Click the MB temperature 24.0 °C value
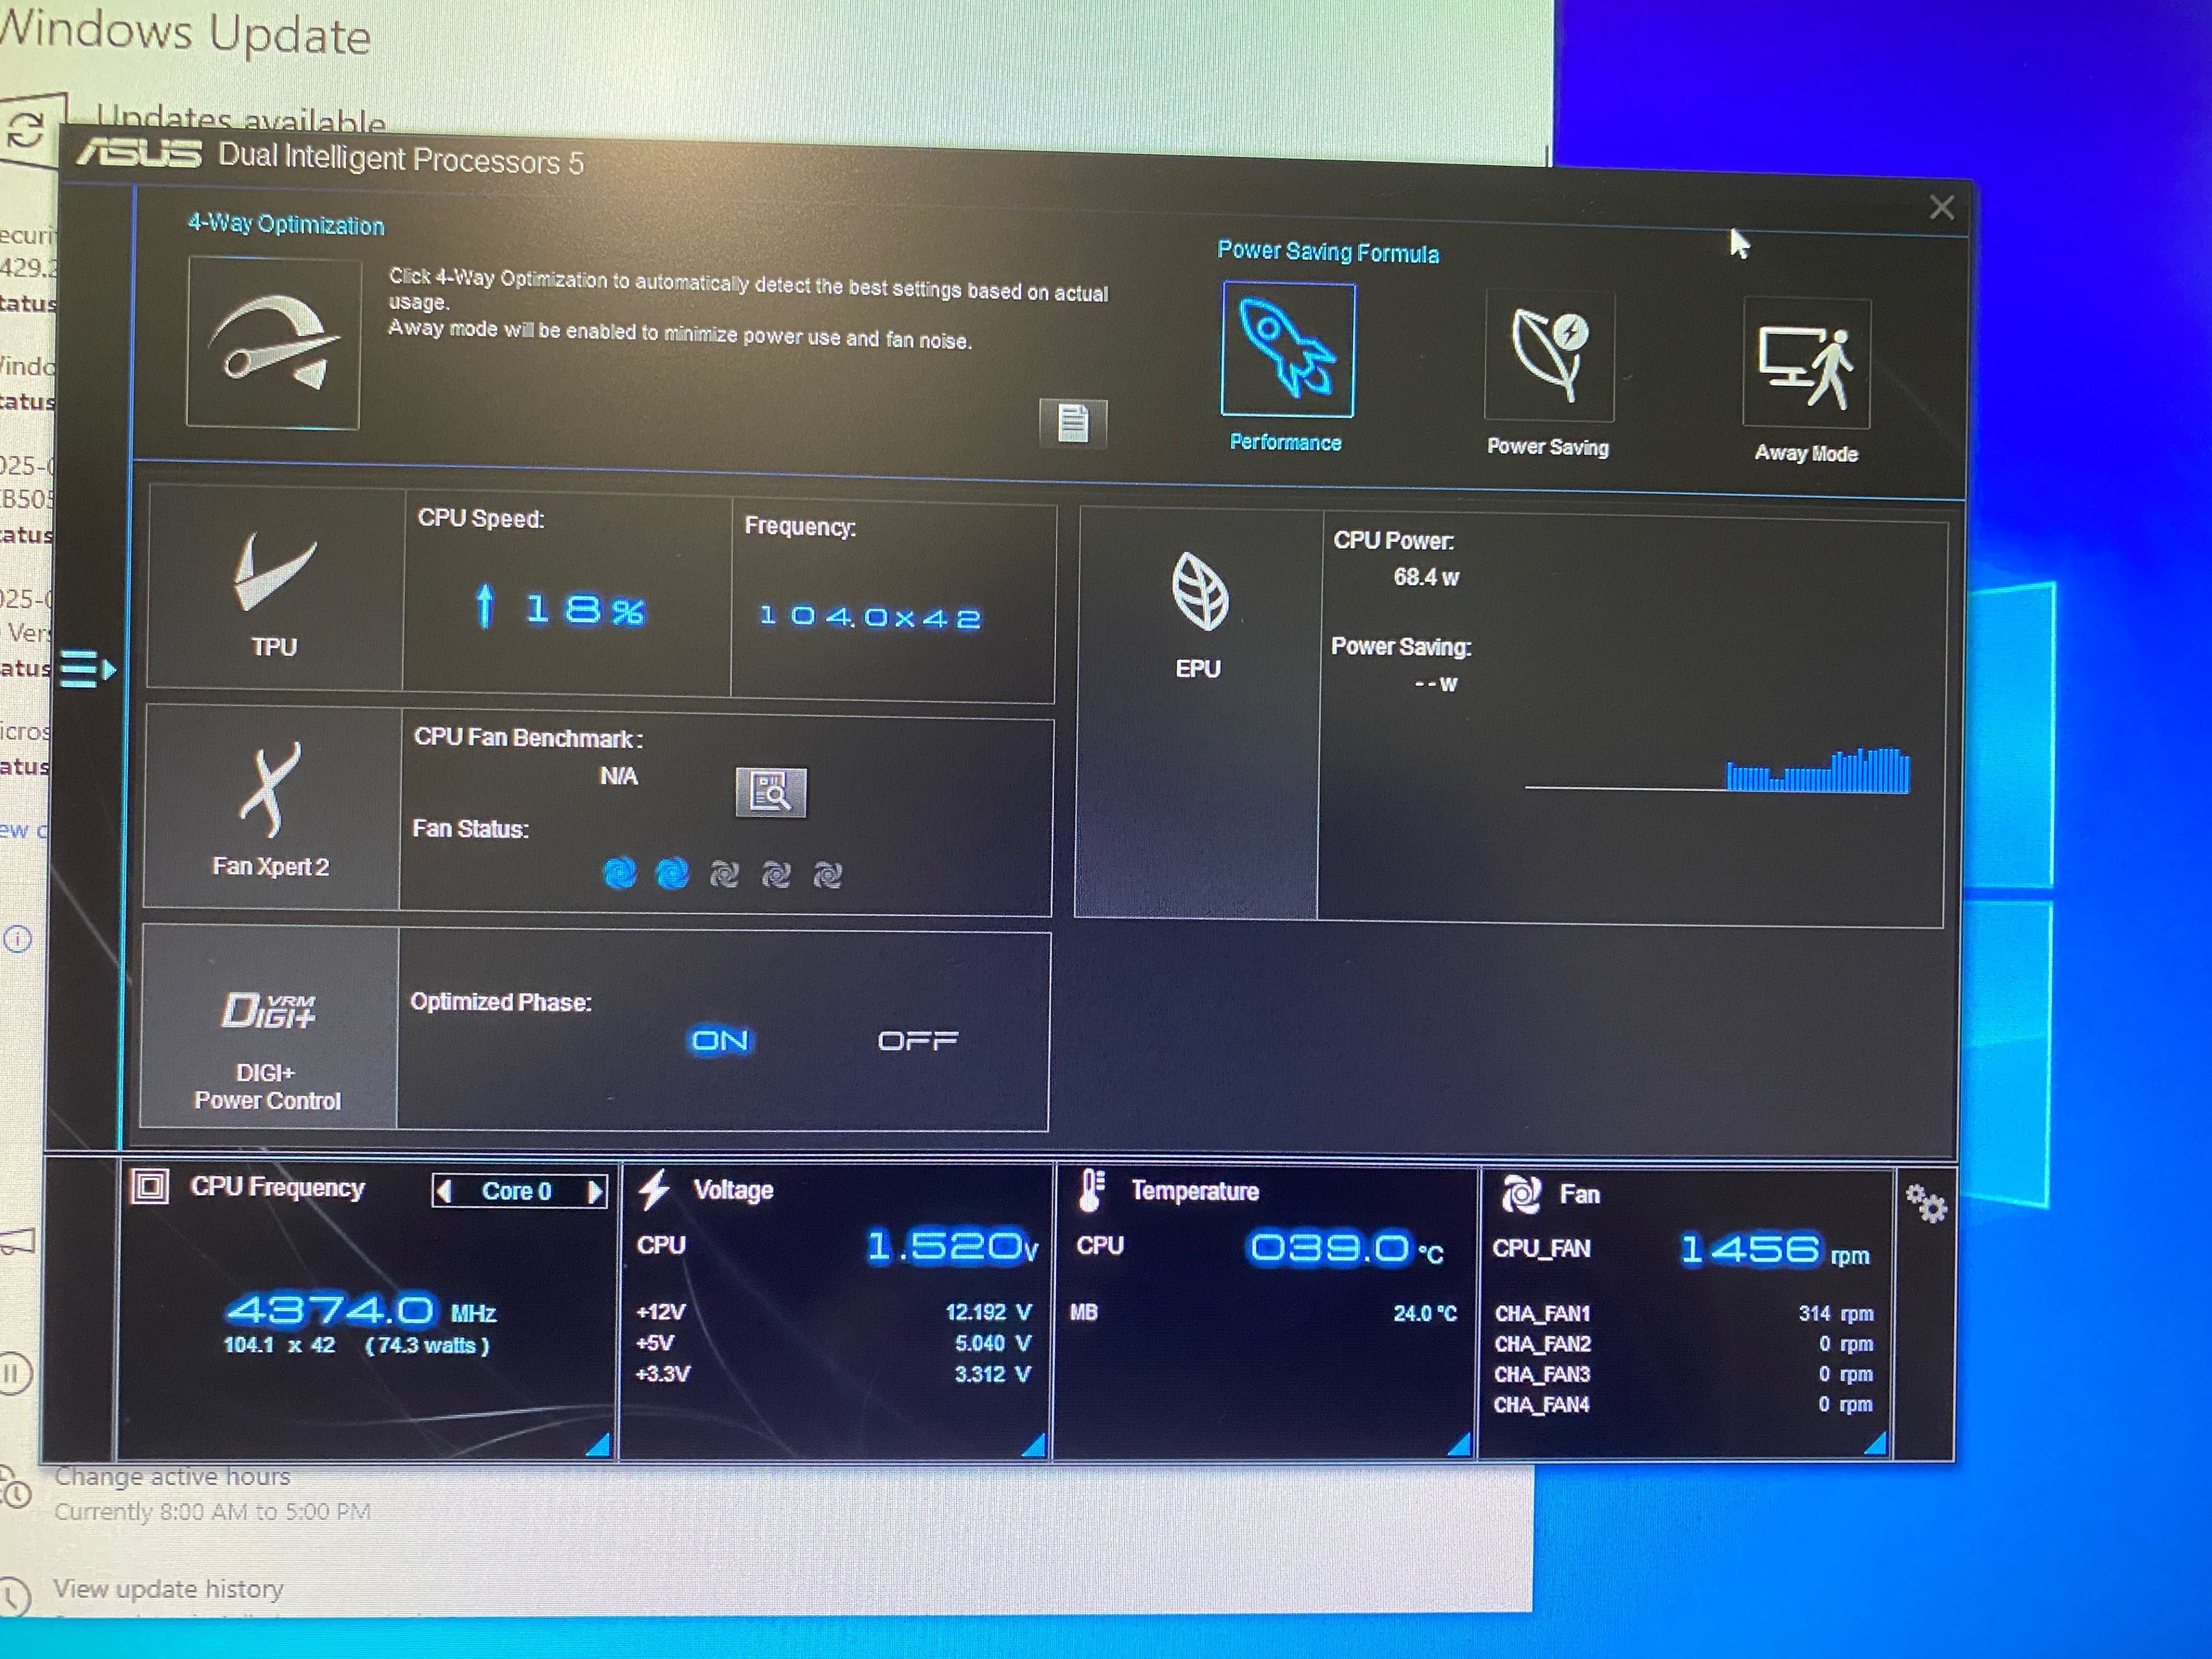Viewport: 2212px width, 1659px height. 1425,1313
